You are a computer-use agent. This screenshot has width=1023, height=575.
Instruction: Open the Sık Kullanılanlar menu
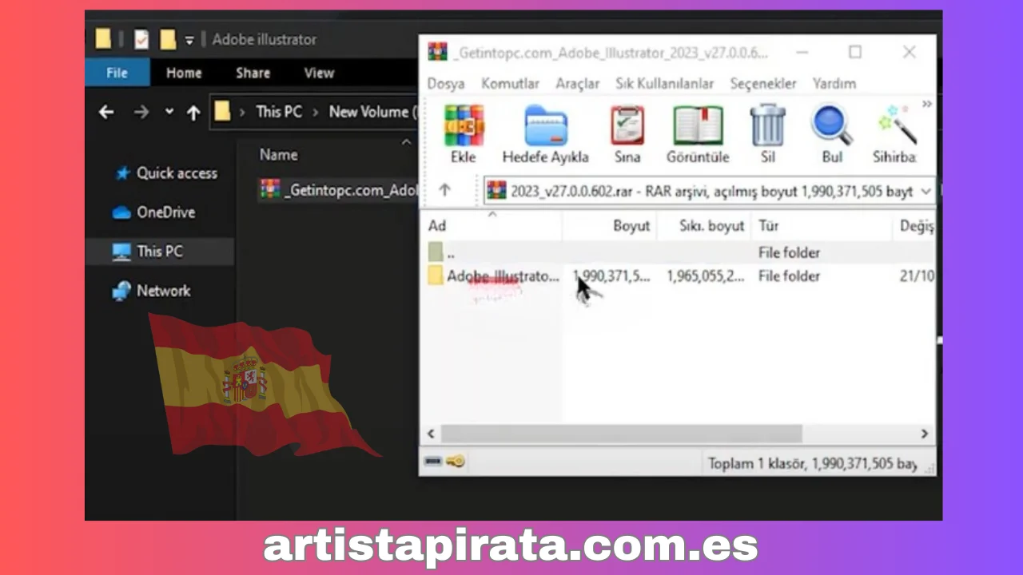point(665,84)
